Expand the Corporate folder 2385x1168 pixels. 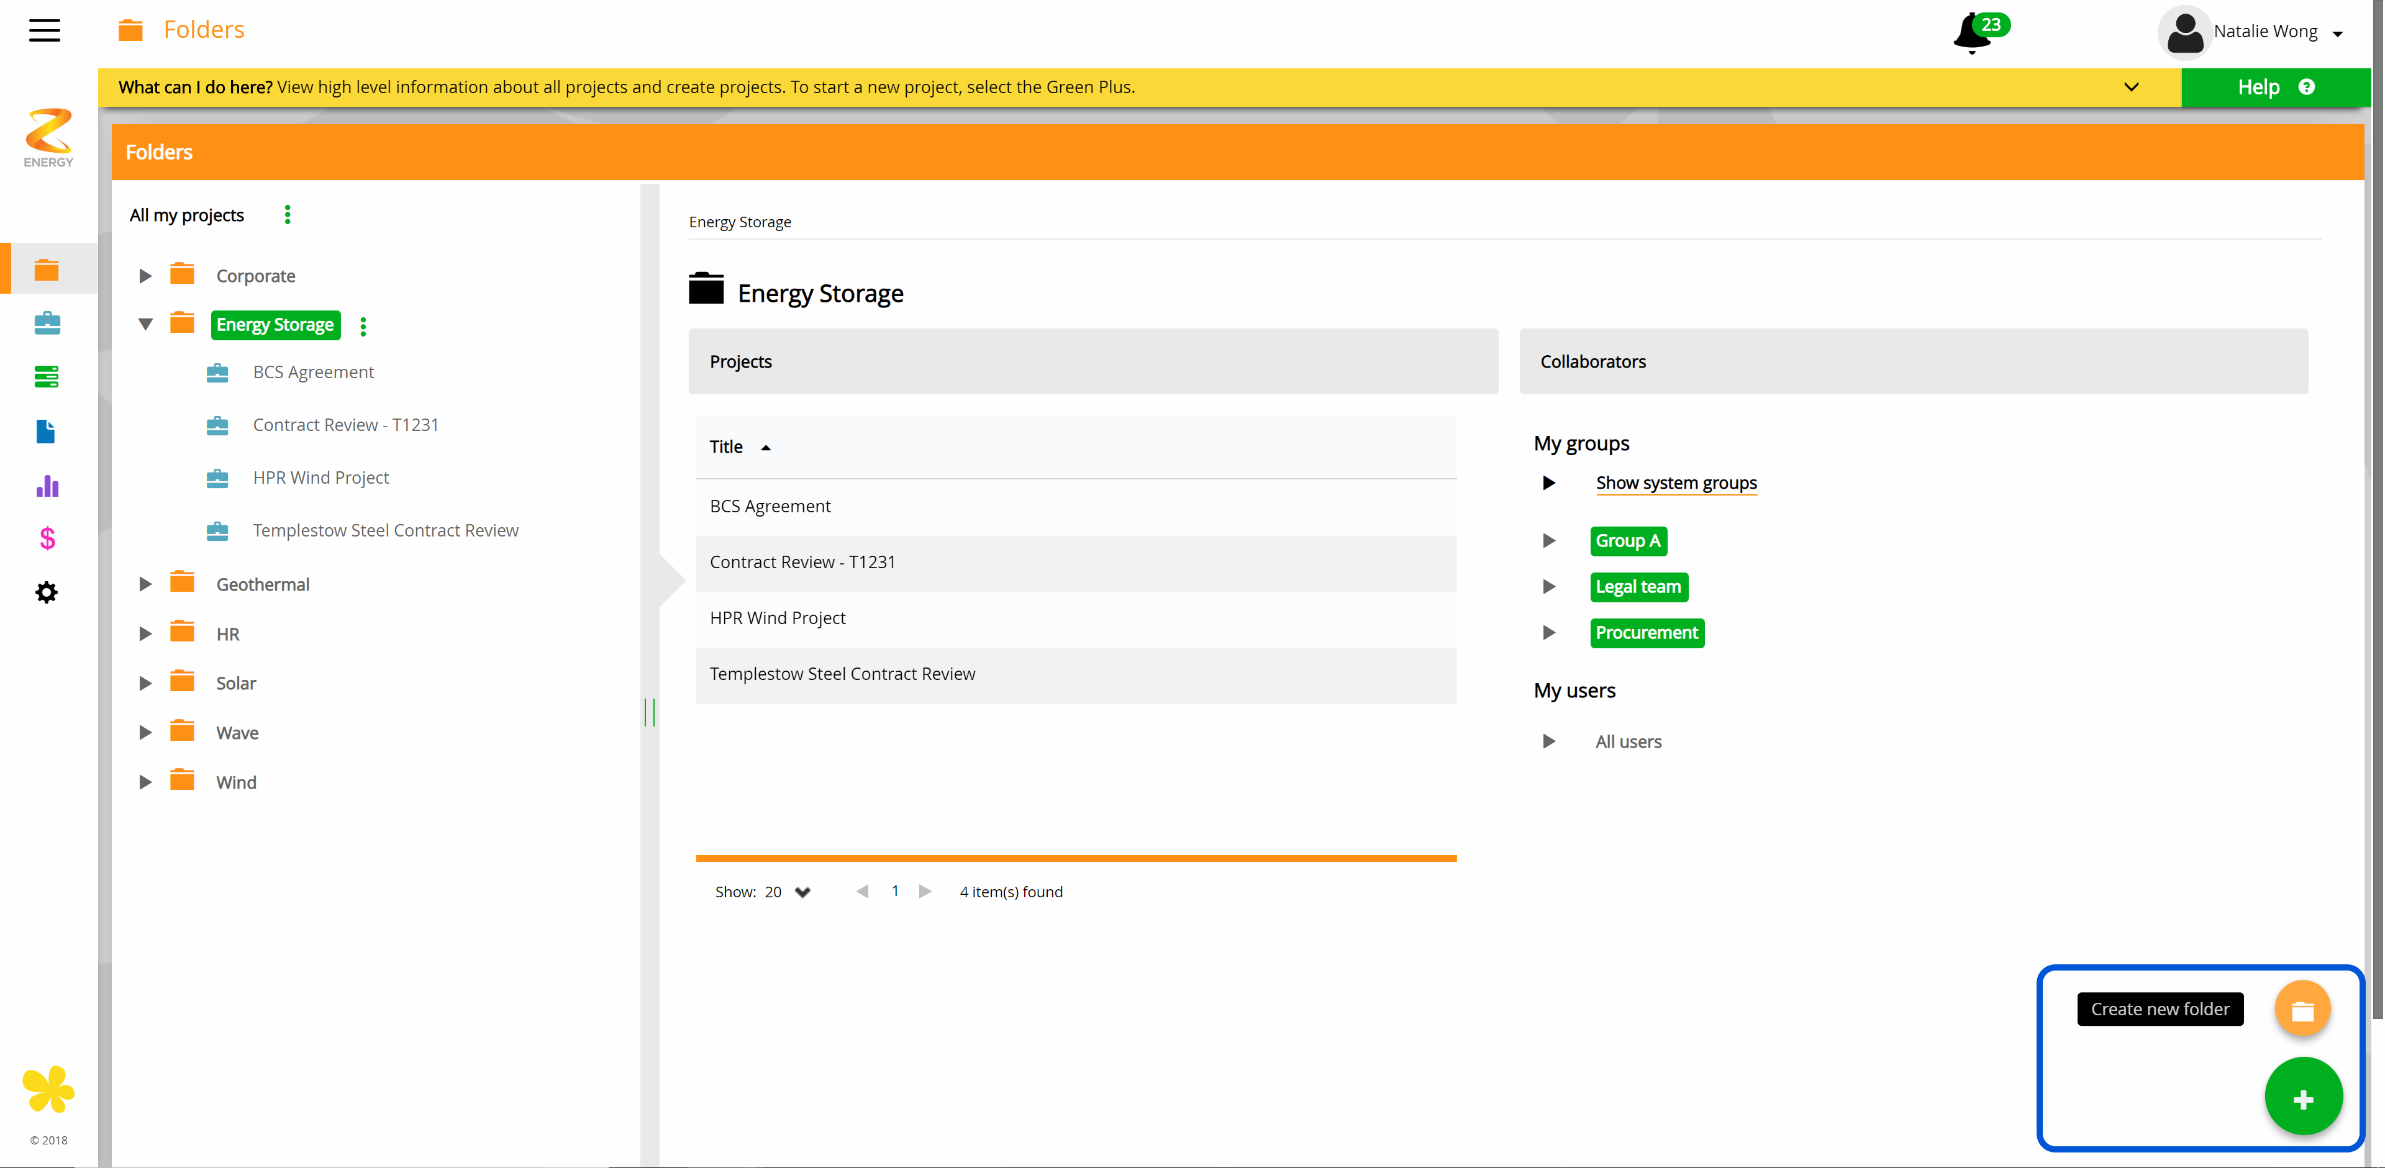click(145, 276)
